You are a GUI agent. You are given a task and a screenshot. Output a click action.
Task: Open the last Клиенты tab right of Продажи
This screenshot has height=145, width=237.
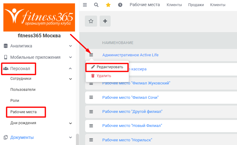pos(218,5)
